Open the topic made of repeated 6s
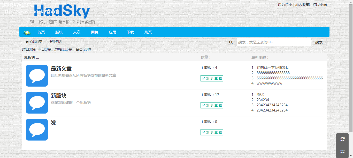The width and height of the screenshot is (353, 158). [290, 78]
